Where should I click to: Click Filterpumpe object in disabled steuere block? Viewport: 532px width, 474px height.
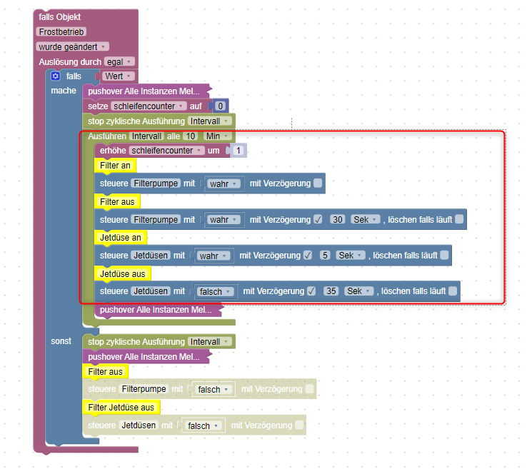coord(144,389)
